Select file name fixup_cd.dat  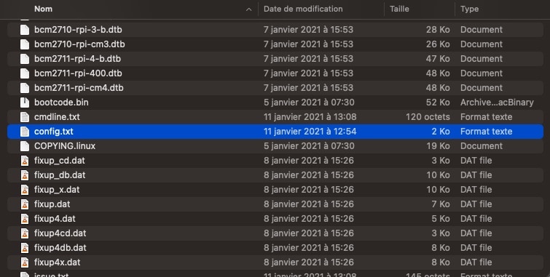point(60,161)
